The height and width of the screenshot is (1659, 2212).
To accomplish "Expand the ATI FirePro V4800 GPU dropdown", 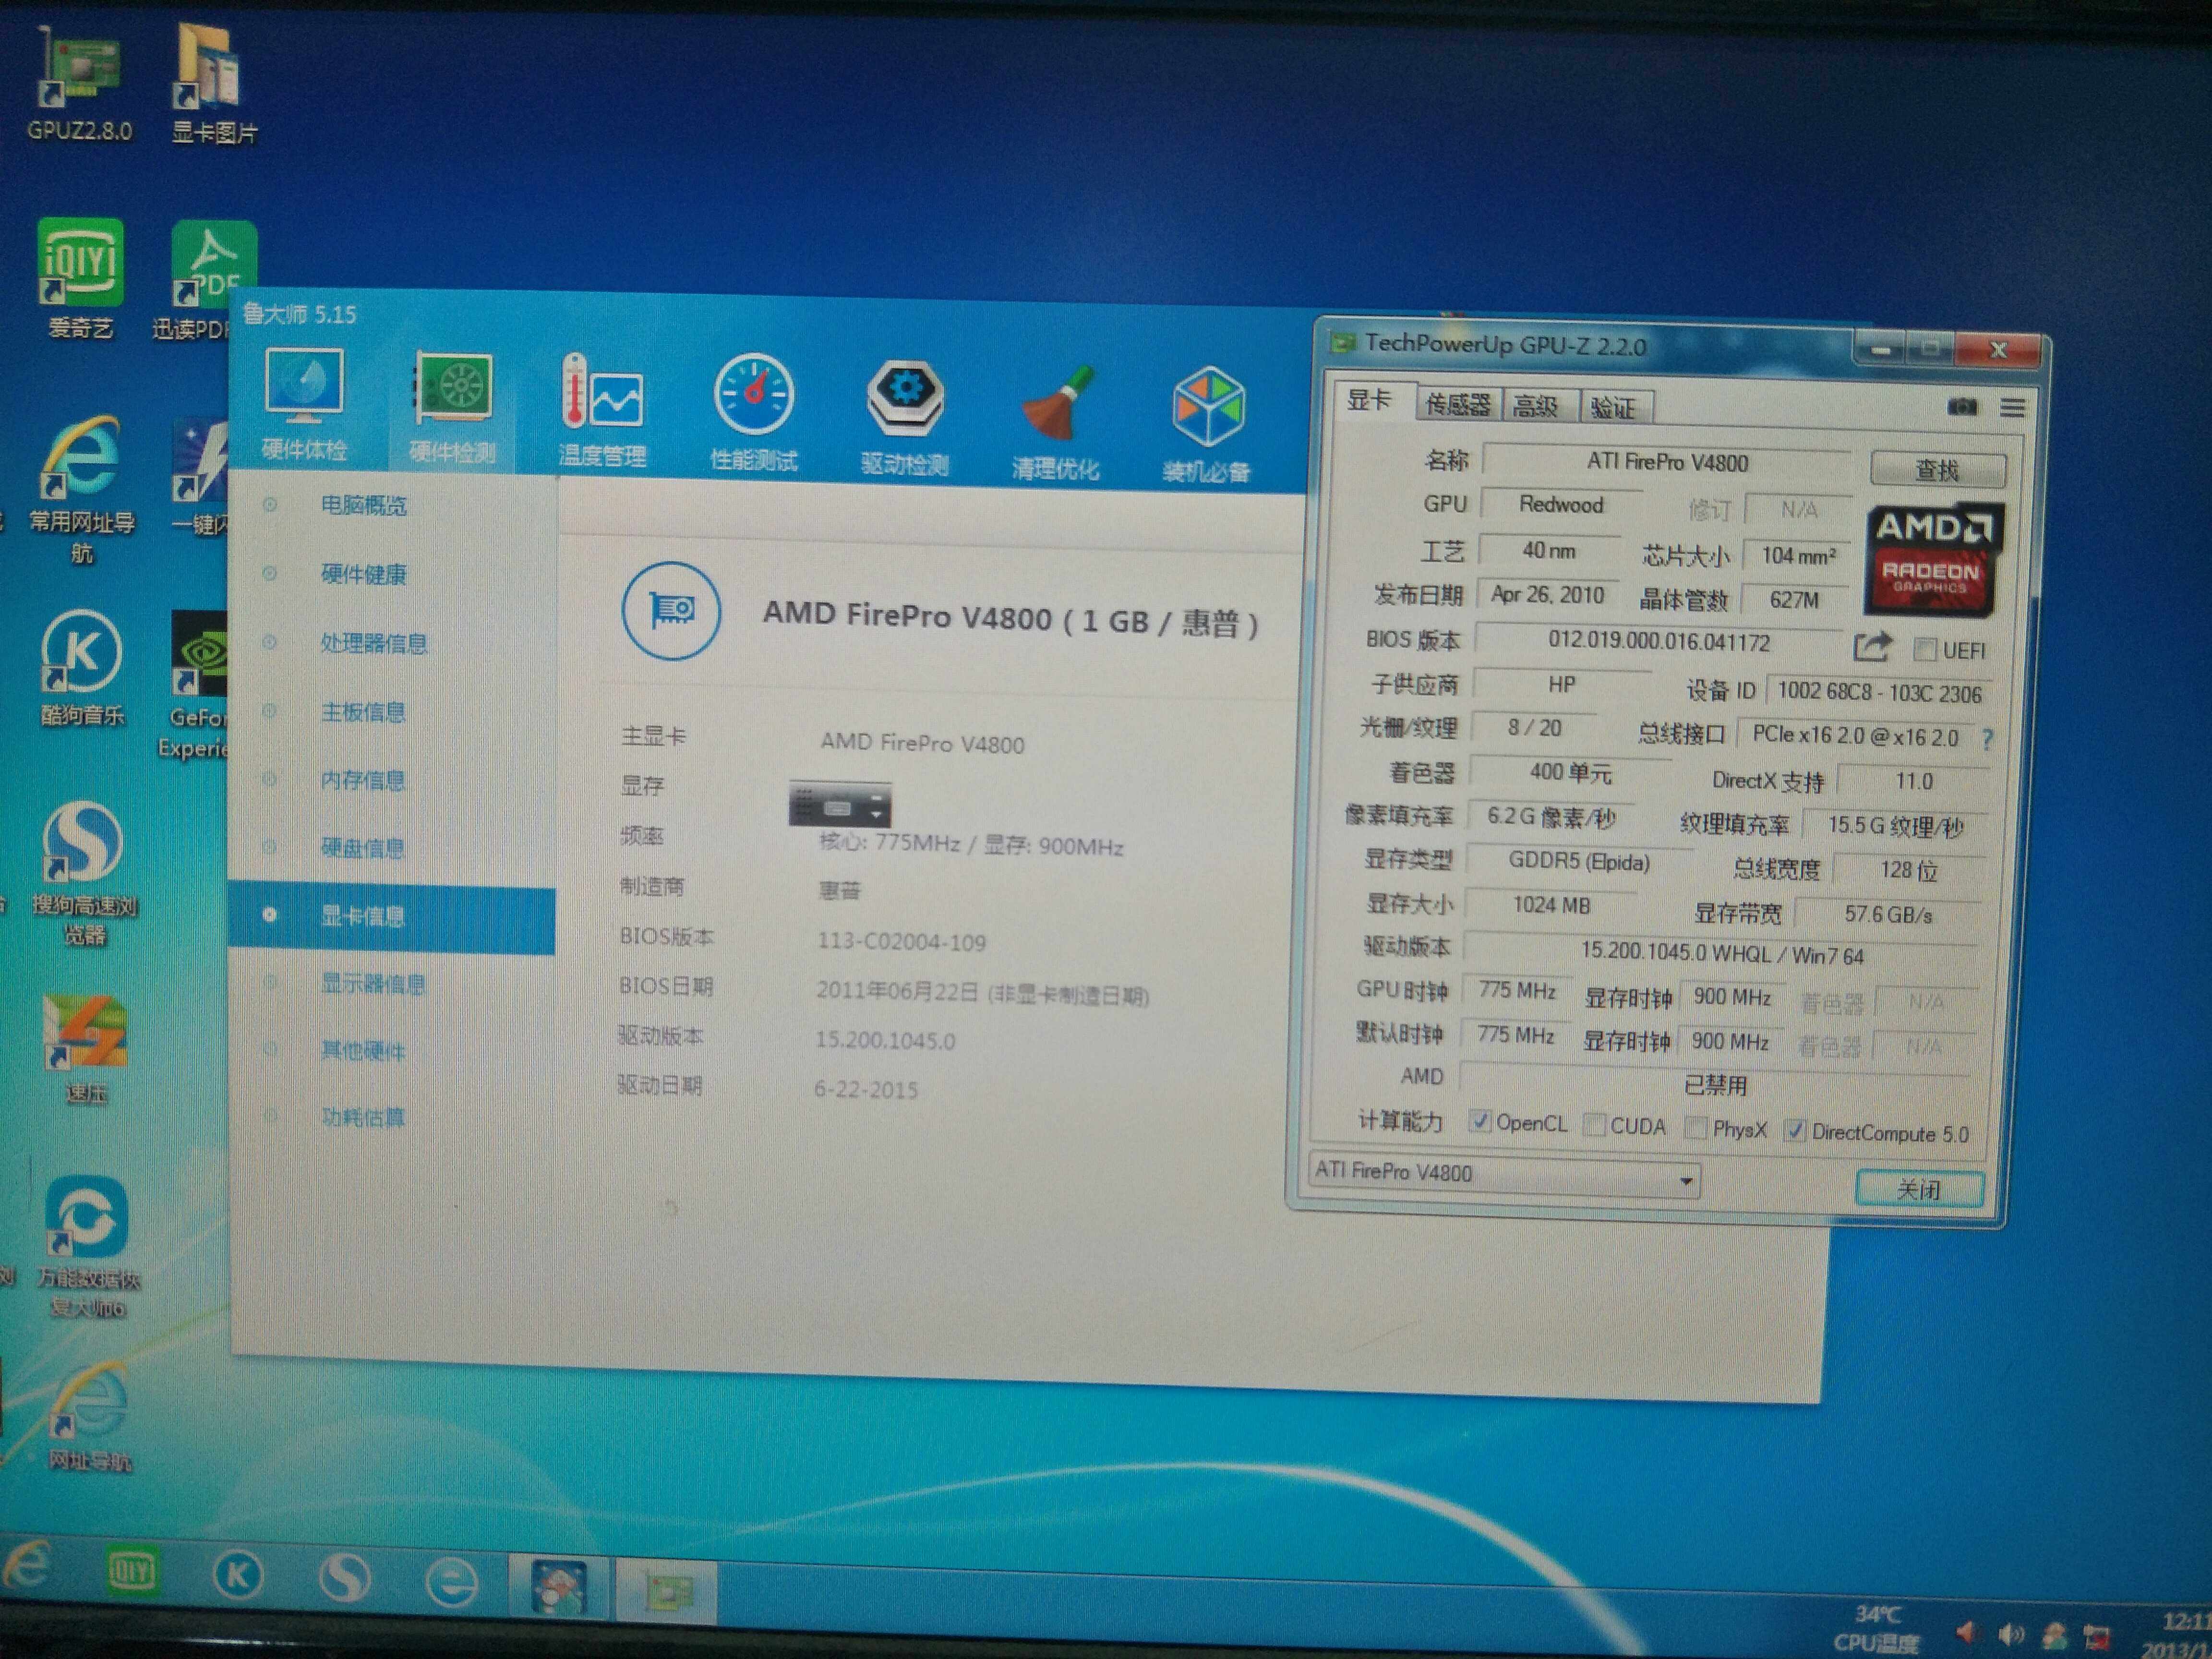I will coord(1686,1181).
